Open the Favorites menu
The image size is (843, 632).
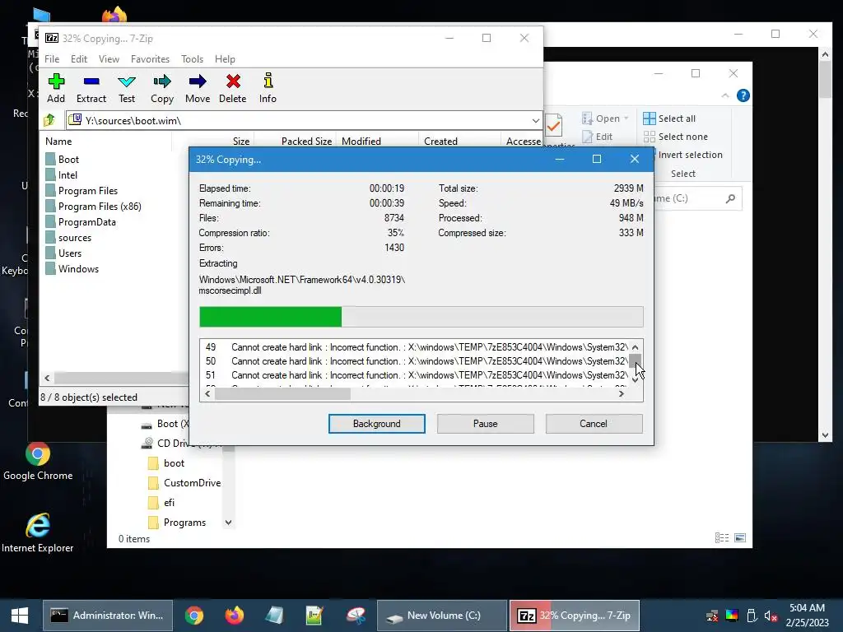click(x=150, y=59)
